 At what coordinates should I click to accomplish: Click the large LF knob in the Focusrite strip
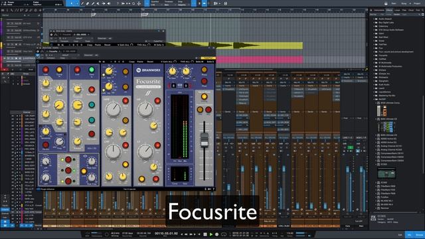coord(145,152)
